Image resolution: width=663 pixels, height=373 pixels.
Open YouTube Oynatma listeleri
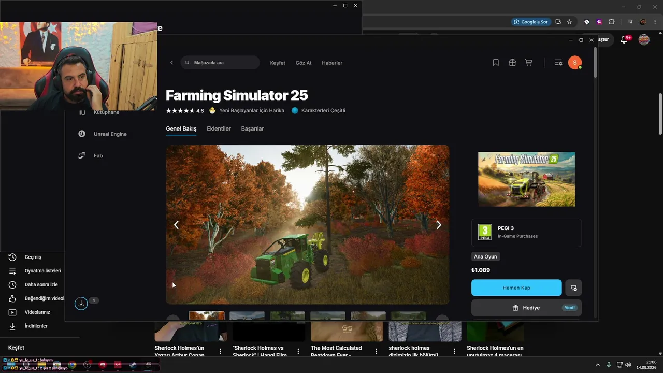34,271
